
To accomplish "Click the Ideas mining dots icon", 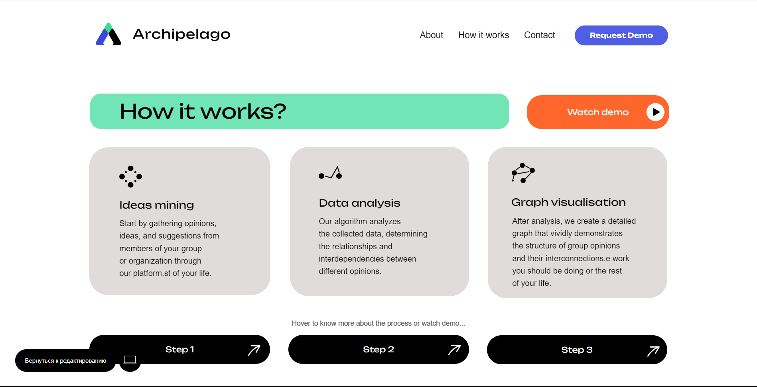I will pyautogui.click(x=130, y=176).
